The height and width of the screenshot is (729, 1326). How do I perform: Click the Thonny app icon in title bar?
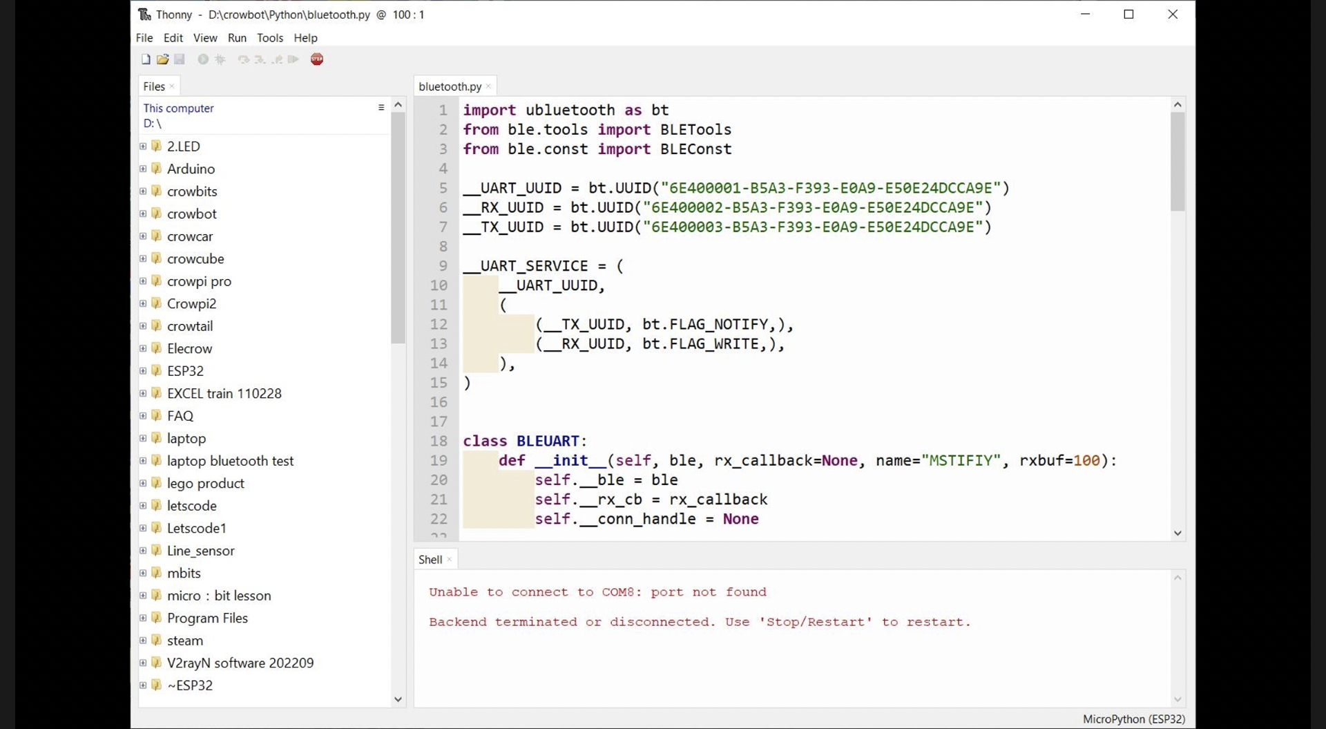(144, 15)
